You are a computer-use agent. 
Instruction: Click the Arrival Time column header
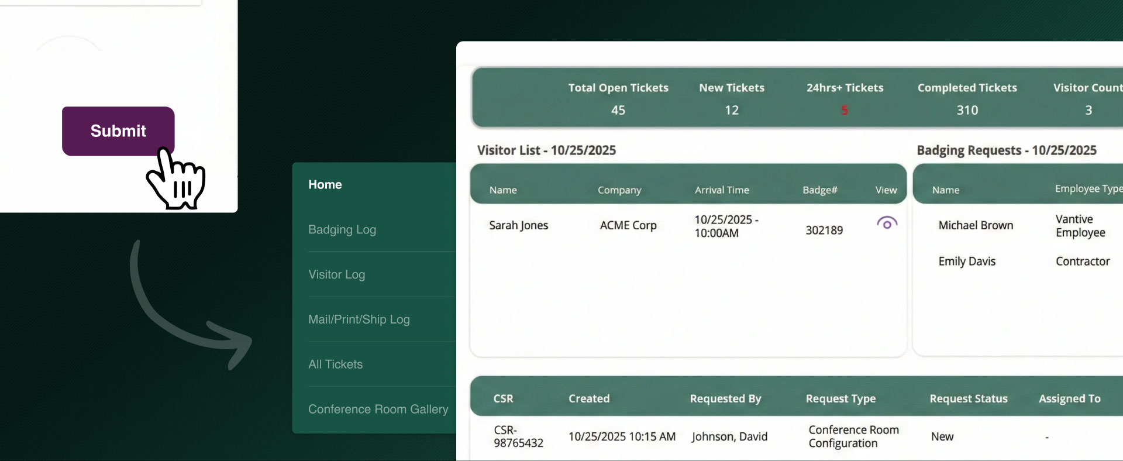click(x=722, y=190)
